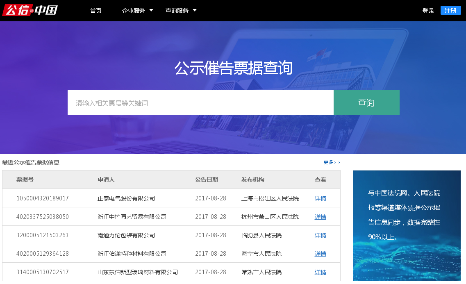466x284 pixels.
Task: Open the 首页 menu item
Action: [95, 11]
